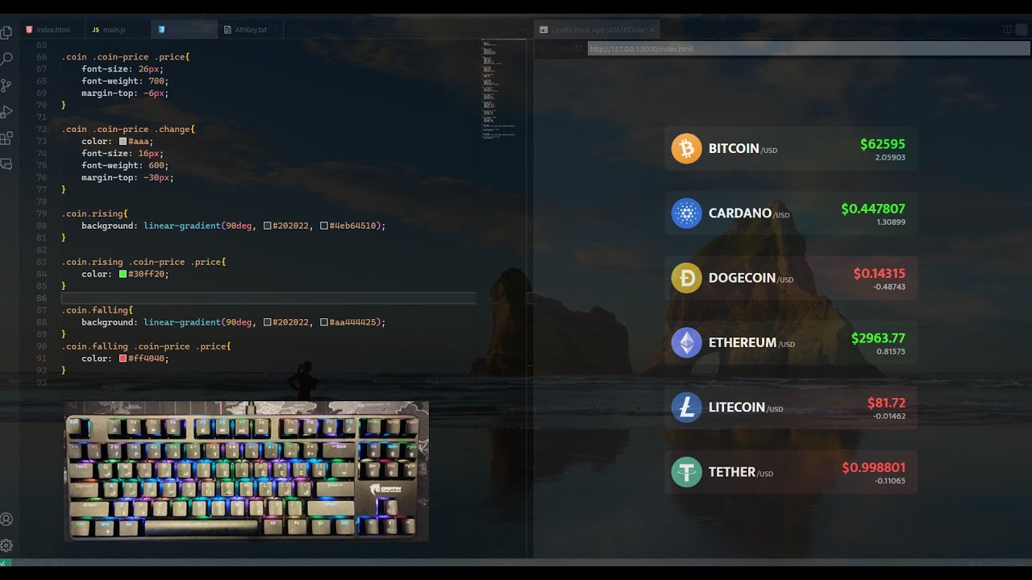Click the BITCOIN coin name
1032x580 pixels.
pyautogui.click(x=734, y=149)
